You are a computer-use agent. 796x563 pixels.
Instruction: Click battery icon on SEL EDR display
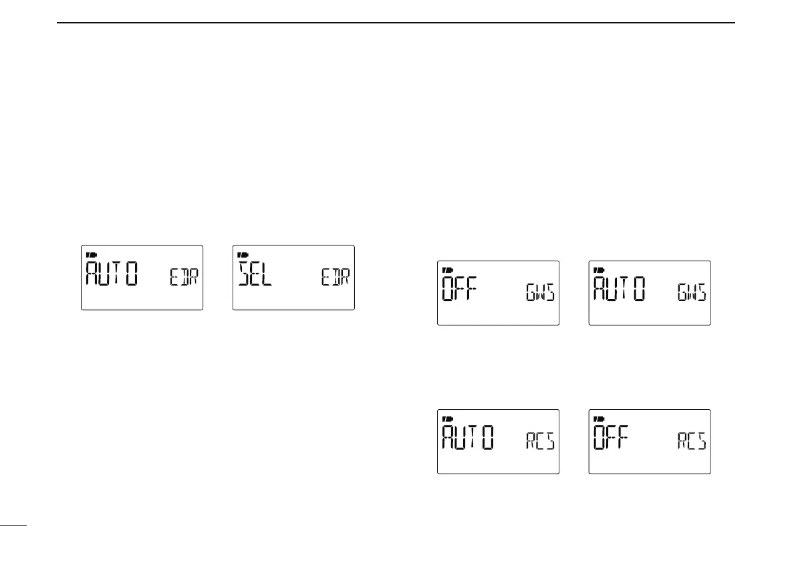click(241, 255)
